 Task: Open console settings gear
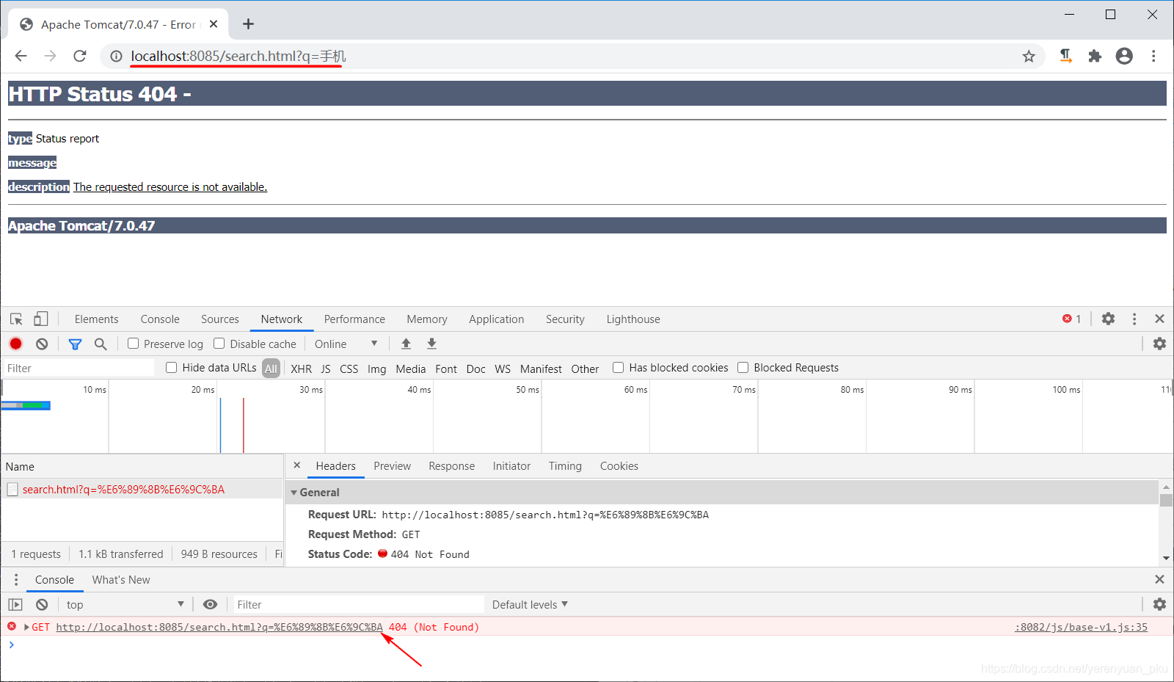coord(1159,604)
